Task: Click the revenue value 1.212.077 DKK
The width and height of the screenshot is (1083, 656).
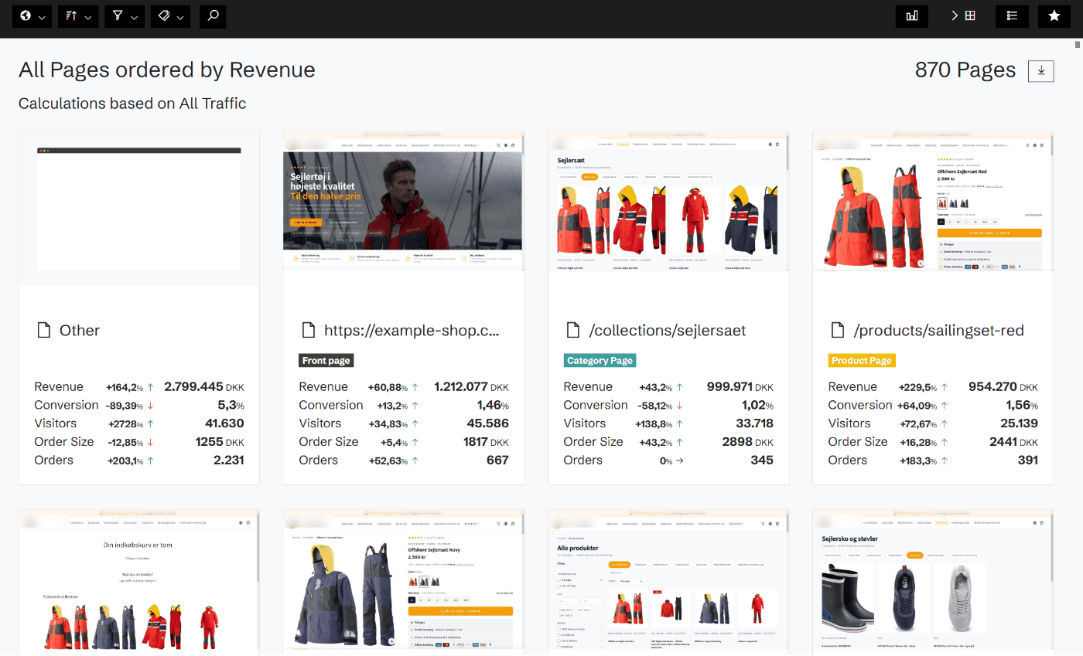Action: (x=471, y=386)
